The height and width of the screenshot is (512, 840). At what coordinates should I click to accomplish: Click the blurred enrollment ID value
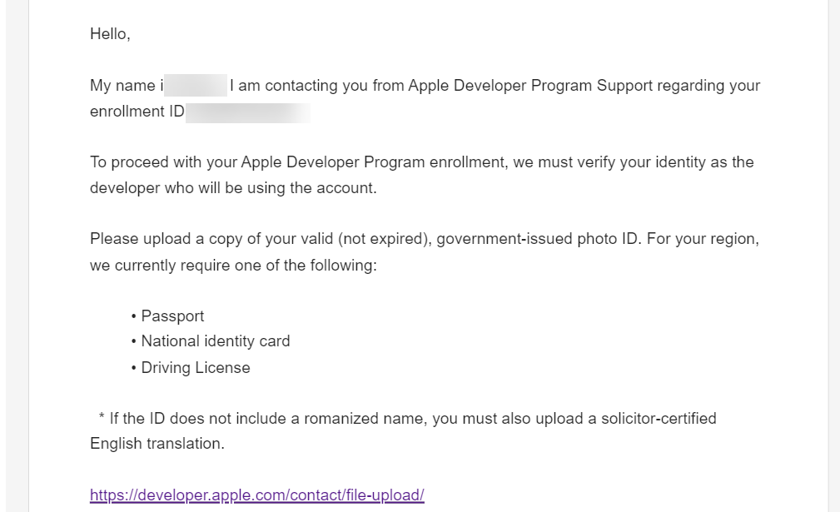[248, 112]
